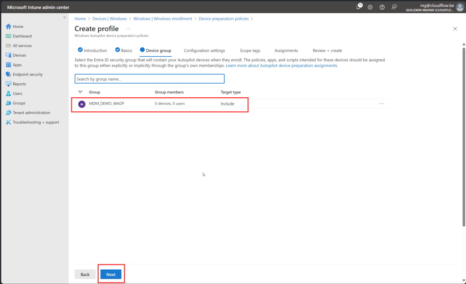Open ellipsis menu next to Create profile
The height and width of the screenshot is (284, 466).
pyautogui.click(x=128, y=29)
